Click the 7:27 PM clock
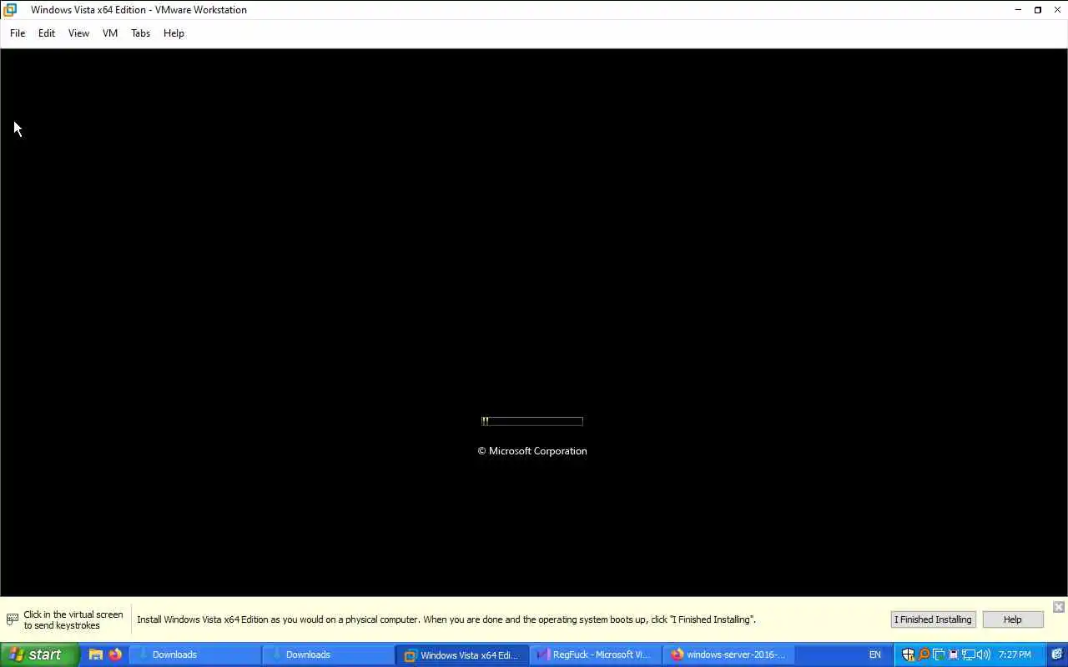This screenshot has width=1068, height=667. click(1015, 654)
